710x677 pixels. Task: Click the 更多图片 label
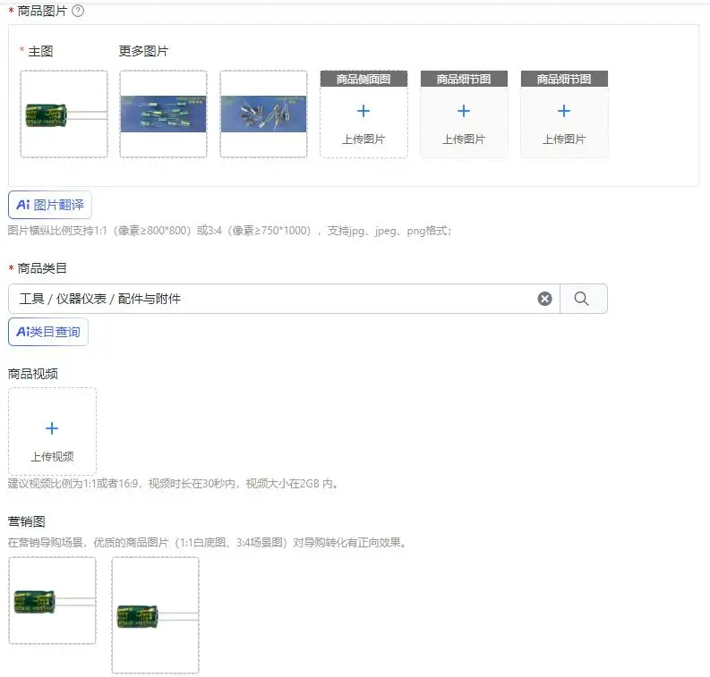point(143,51)
